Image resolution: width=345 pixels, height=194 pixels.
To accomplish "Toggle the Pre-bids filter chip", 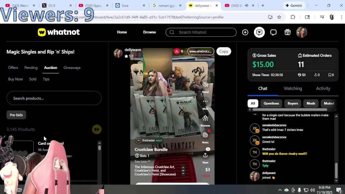I will tap(16, 115).
